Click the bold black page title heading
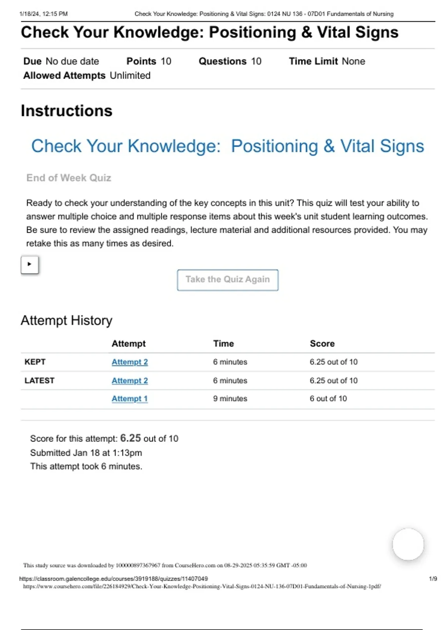This screenshot has width=444, height=630. click(209, 32)
